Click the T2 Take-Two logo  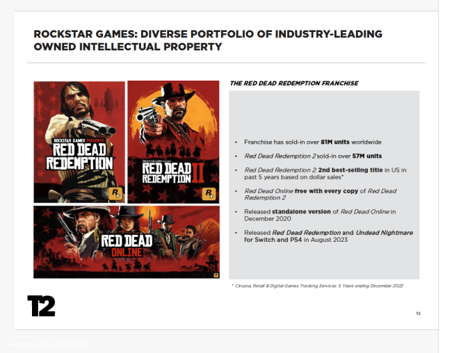tap(41, 306)
